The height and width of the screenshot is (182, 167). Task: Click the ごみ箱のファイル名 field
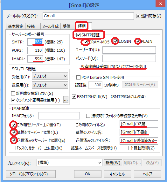pos(139,124)
